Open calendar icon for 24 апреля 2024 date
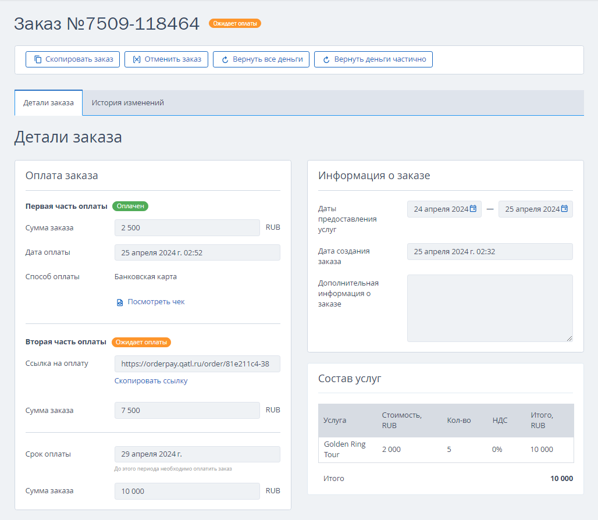 (x=473, y=209)
